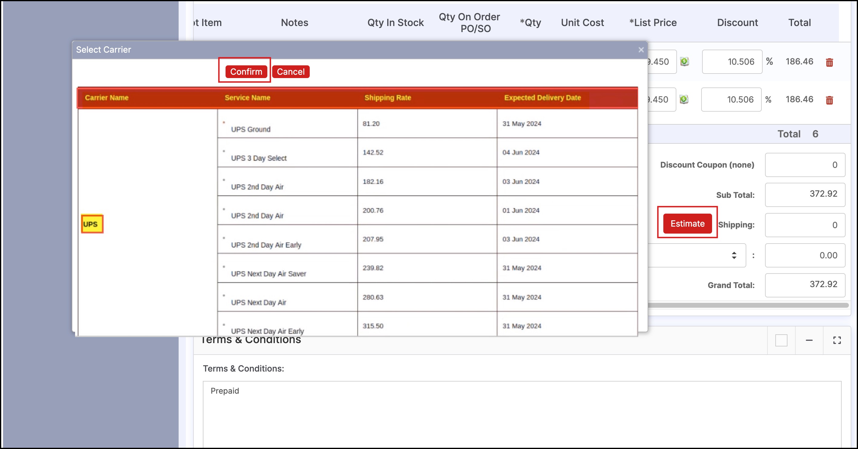Click the Discount column header in items table
858x449 pixels.
(738, 23)
